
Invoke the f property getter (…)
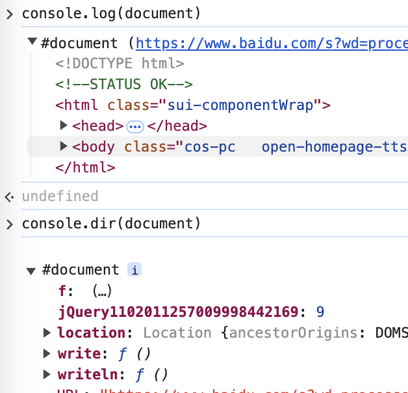click(x=103, y=291)
